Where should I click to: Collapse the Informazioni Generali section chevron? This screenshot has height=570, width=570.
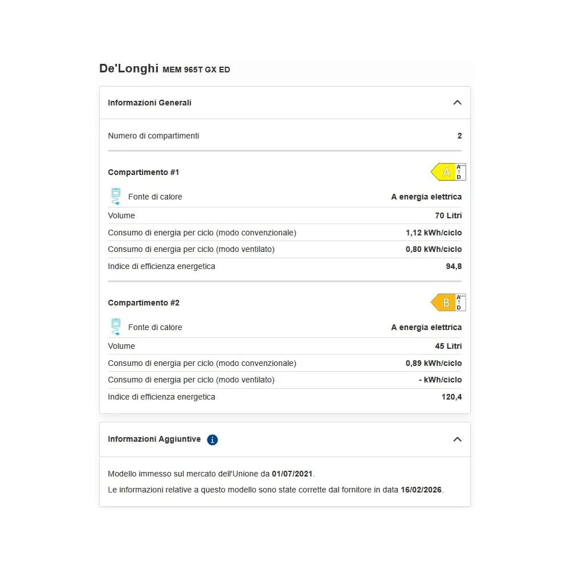[x=457, y=103]
